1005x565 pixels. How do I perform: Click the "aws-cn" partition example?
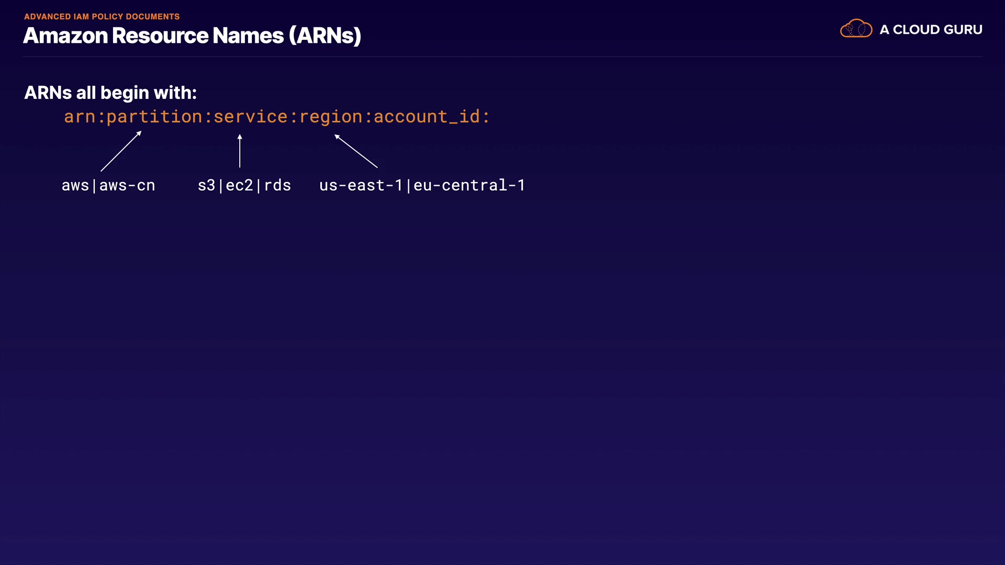[x=127, y=185]
